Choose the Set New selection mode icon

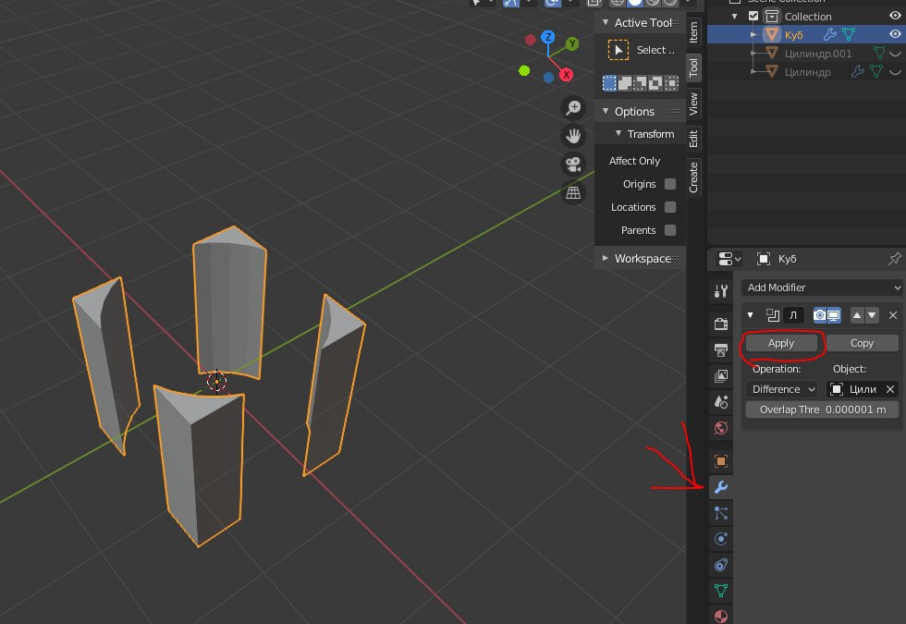609,83
